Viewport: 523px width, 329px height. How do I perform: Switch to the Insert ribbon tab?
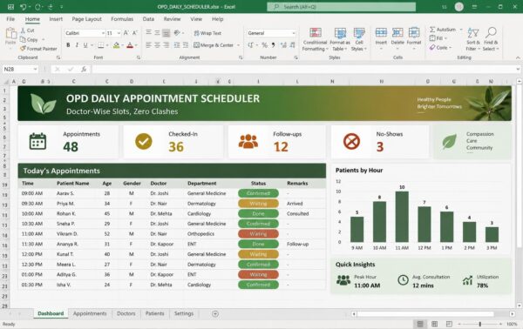point(56,19)
